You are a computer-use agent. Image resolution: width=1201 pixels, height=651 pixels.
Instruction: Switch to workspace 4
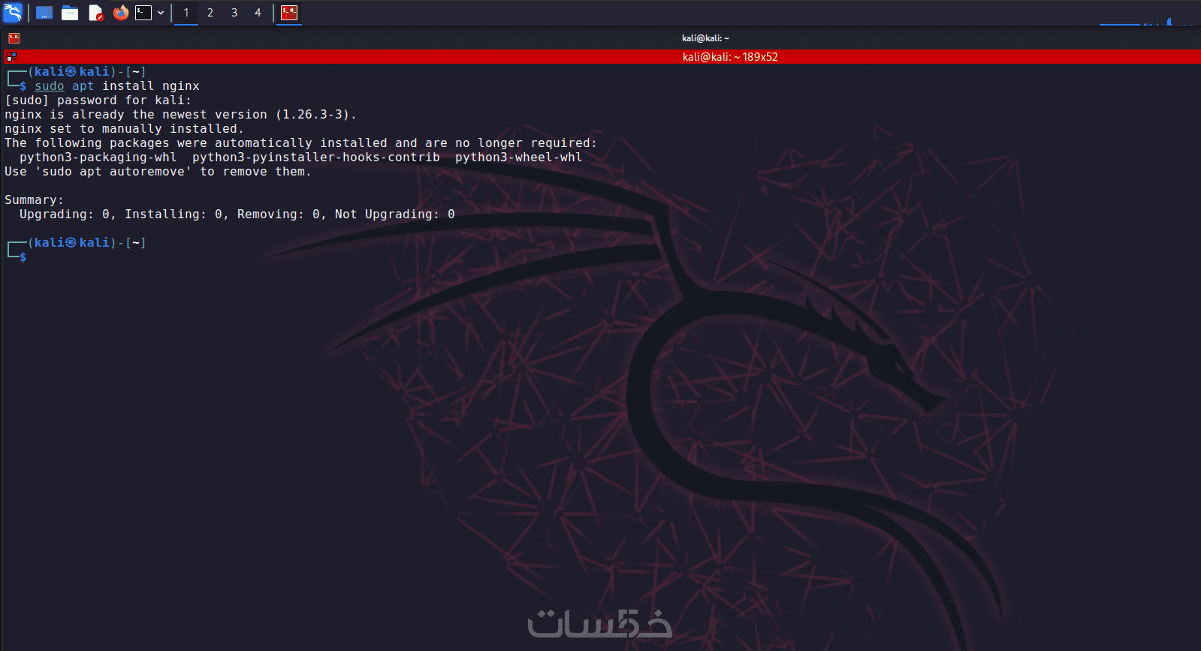[x=258, y=13]
